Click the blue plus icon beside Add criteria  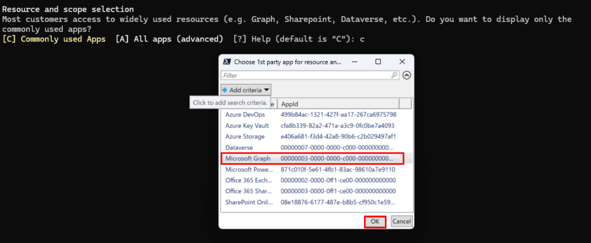click(x=225, y=90)
